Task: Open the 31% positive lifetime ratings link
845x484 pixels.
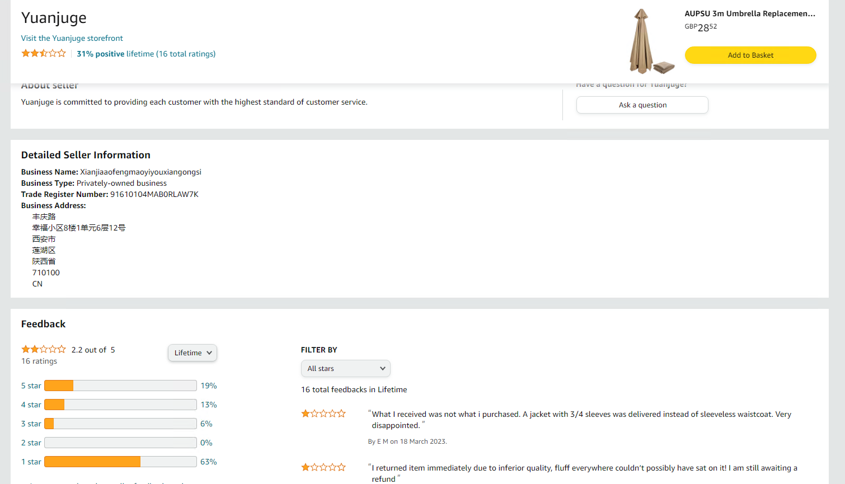Action: click(x=146, y=54)
